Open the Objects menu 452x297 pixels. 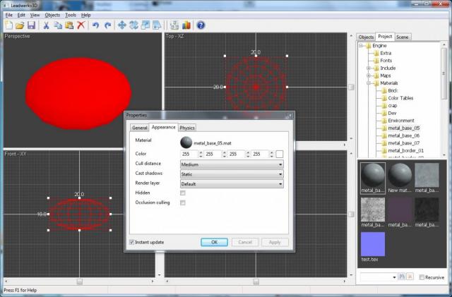pyautogui.click(x=52, y=15)
